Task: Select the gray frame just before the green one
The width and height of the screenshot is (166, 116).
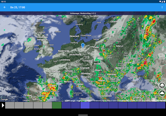Action: (47, 105)
